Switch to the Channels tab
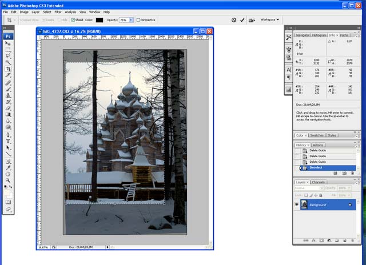Screen dimensions: 366x265 point(318,182)
